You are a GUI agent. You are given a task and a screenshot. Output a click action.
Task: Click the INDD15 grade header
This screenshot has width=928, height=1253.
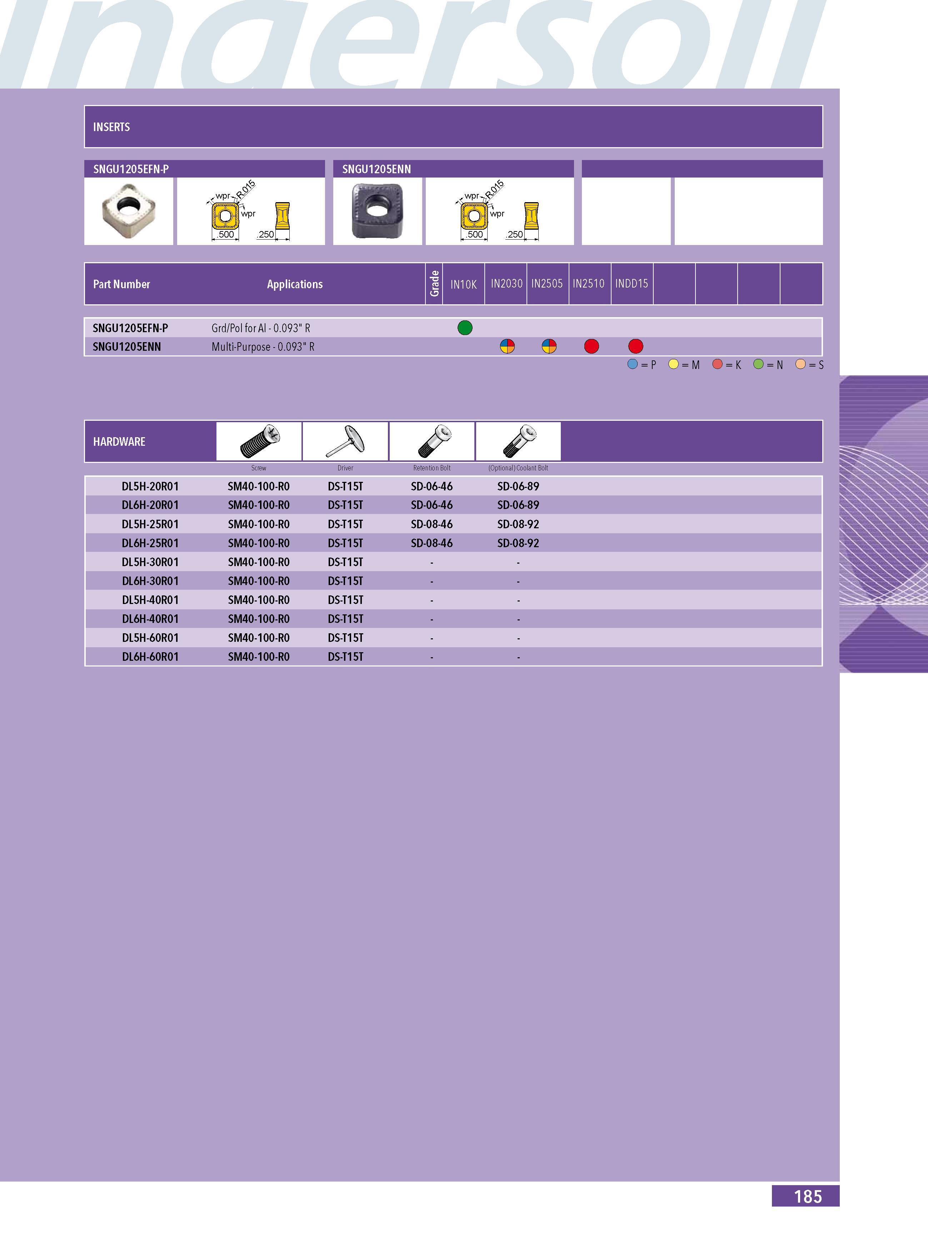tap(632, 284)
